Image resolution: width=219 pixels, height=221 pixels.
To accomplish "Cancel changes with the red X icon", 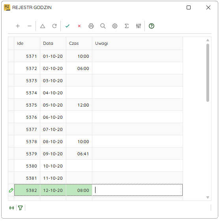I will coord(79,26).
